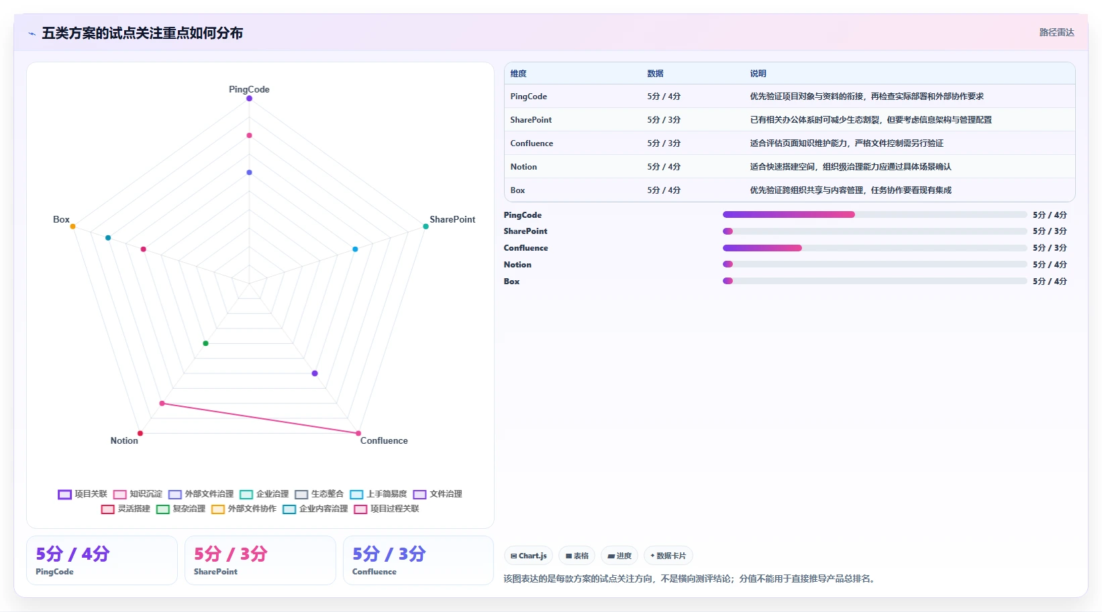Click the Box cell in table
Screen dimensions: 1102x612
pos(517,190)
